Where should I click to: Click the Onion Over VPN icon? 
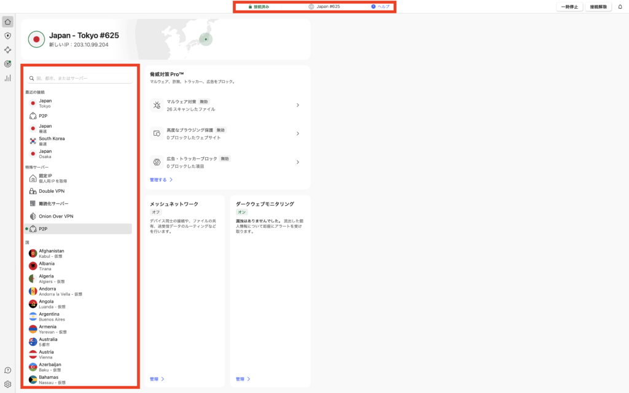pos(33,216)
